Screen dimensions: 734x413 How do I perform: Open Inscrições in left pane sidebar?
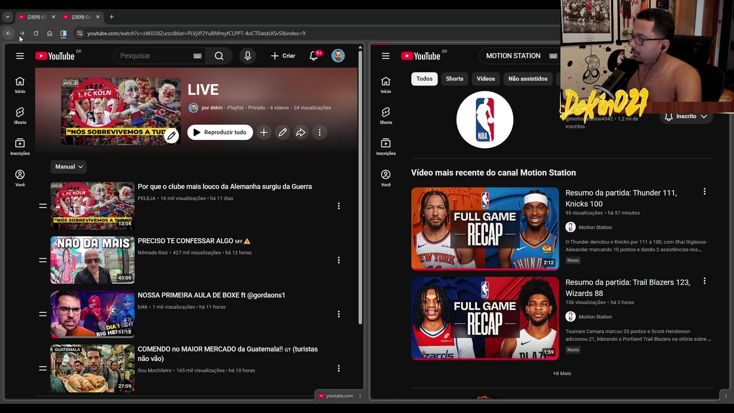tap(20, 147)
